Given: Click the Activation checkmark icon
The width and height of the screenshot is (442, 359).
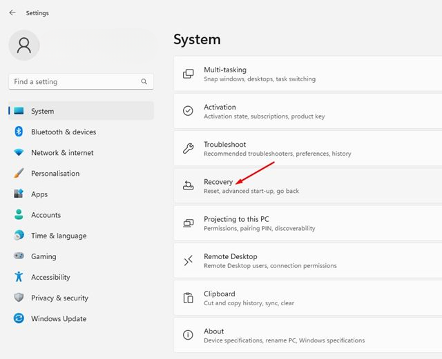Looking at the screenshot, I should tap(188, 111).
